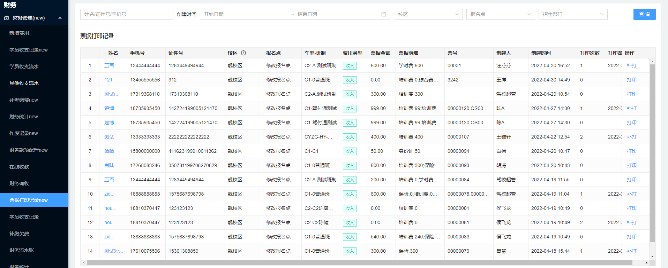Click the vertical table scrollbar
The height and width of the screenshot is (268, 668).
click(x=652, y=153)
